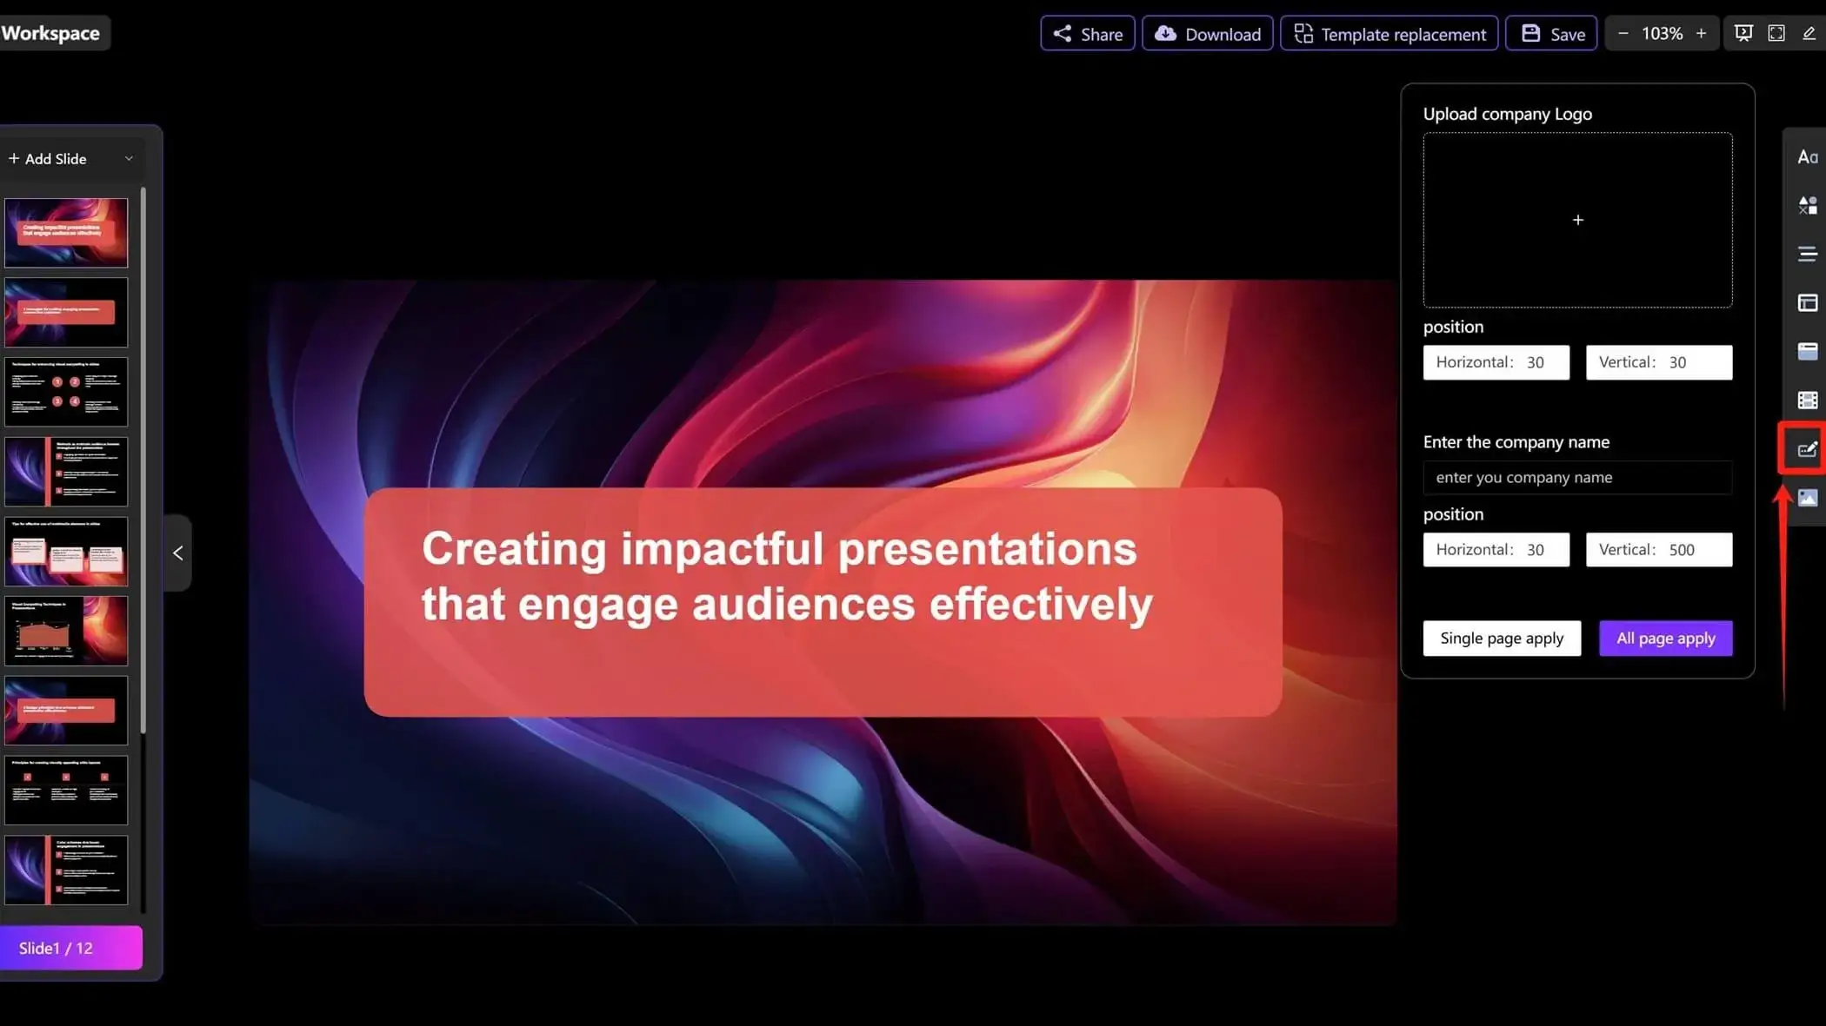Expand the Add Slide dropdown chevron
Viewport: 1826px width, 1026px height.
coord(129,158)
